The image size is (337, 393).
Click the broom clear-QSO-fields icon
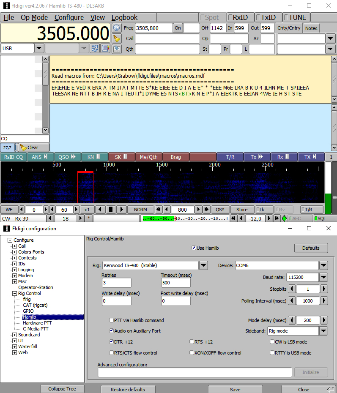(x=117, y=38)
